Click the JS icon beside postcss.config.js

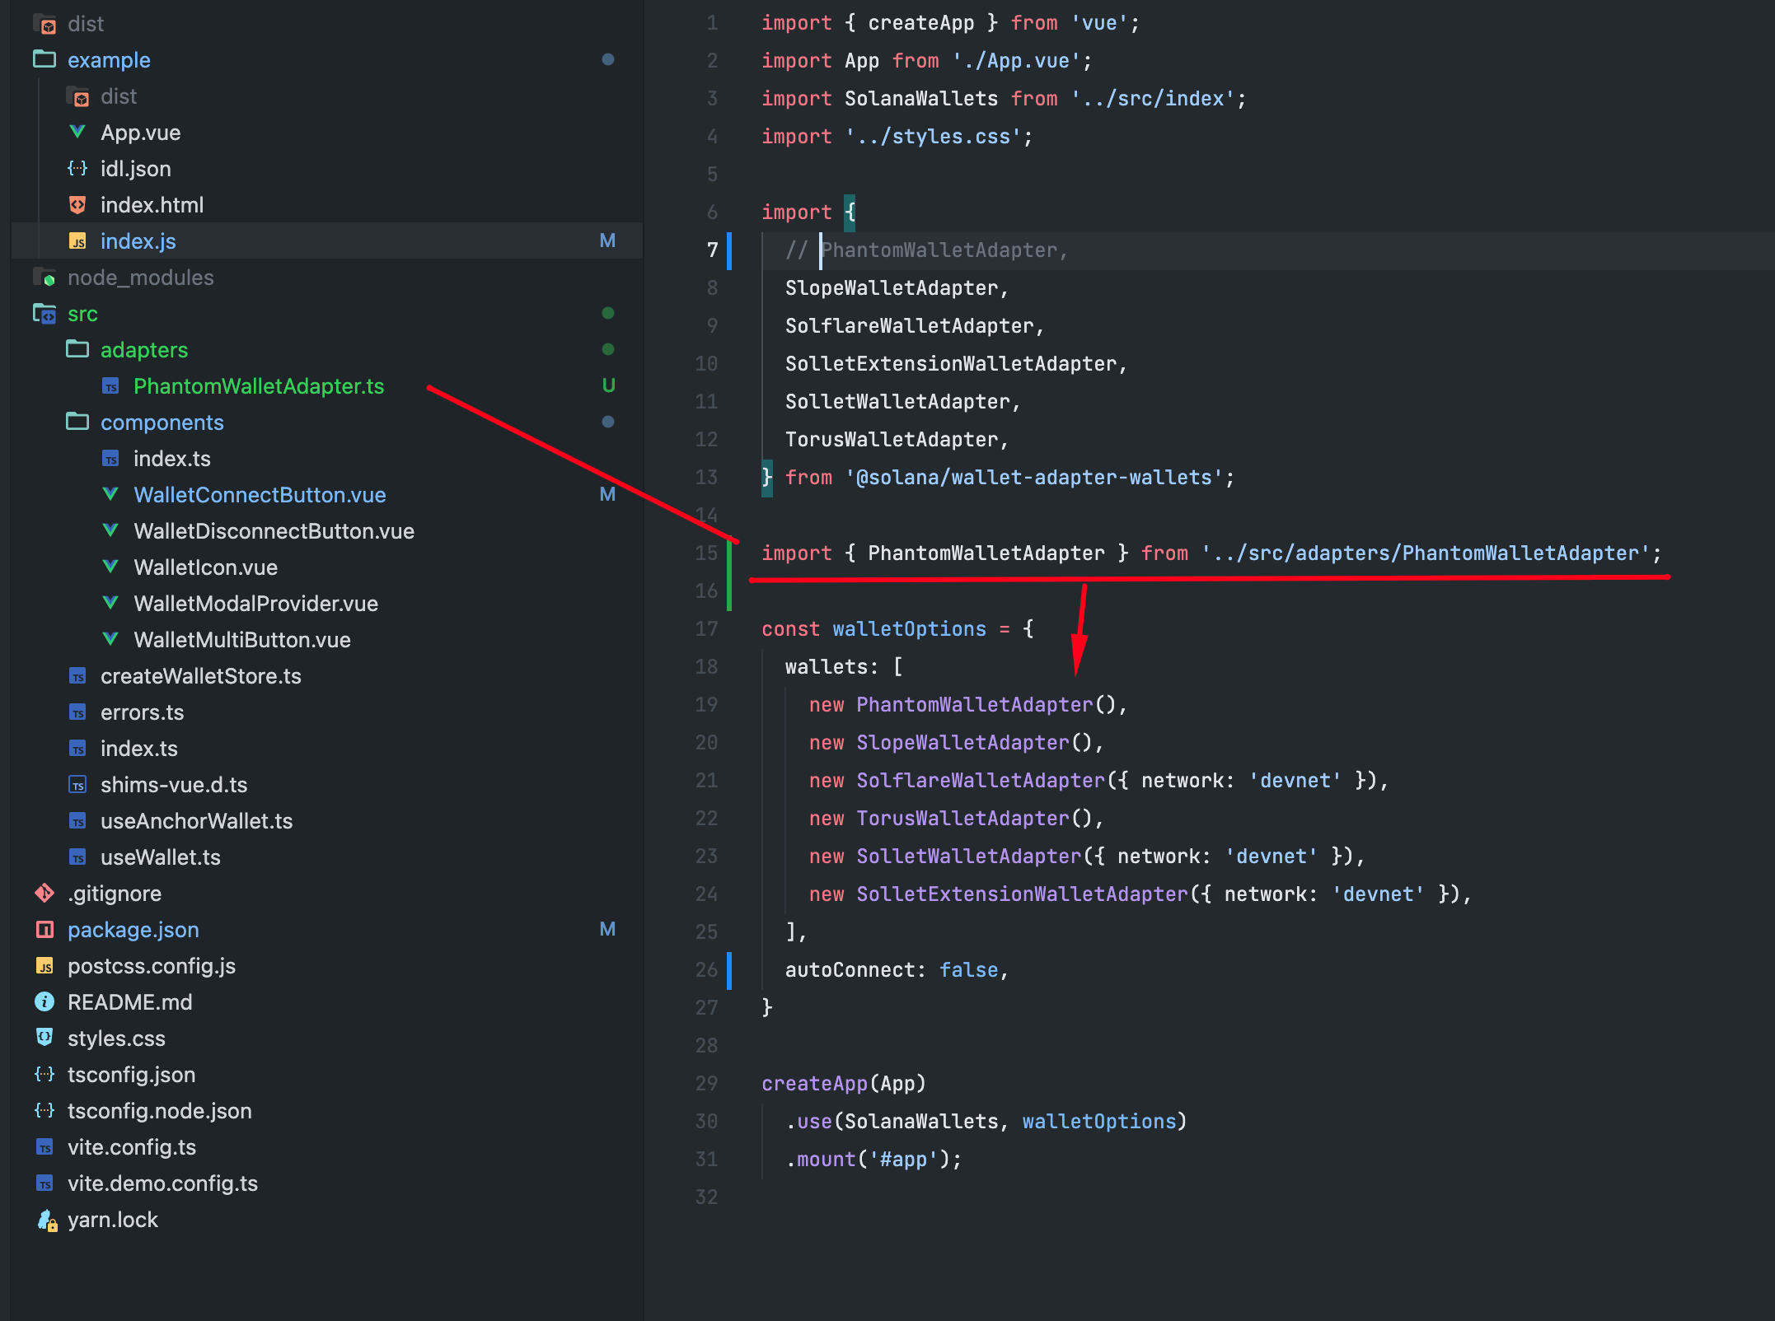44,965
